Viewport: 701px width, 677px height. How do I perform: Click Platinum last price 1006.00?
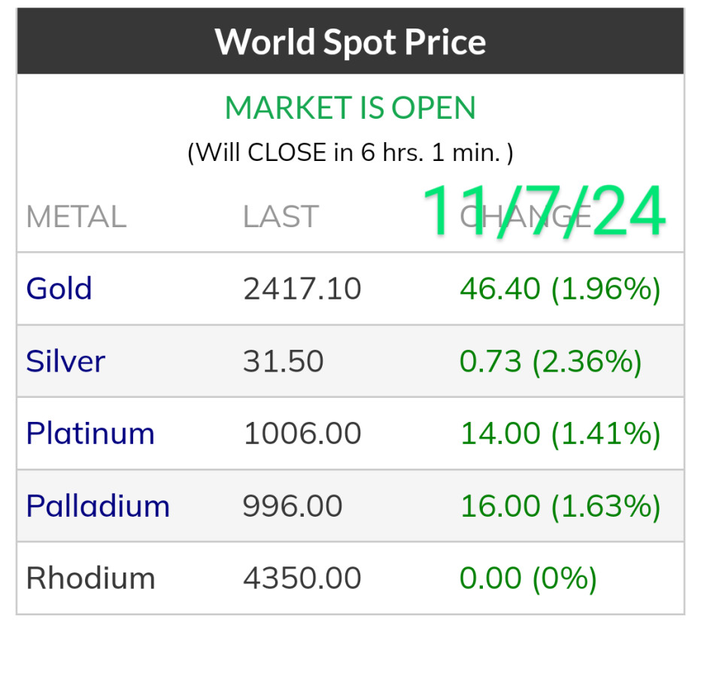coord(302,433)
